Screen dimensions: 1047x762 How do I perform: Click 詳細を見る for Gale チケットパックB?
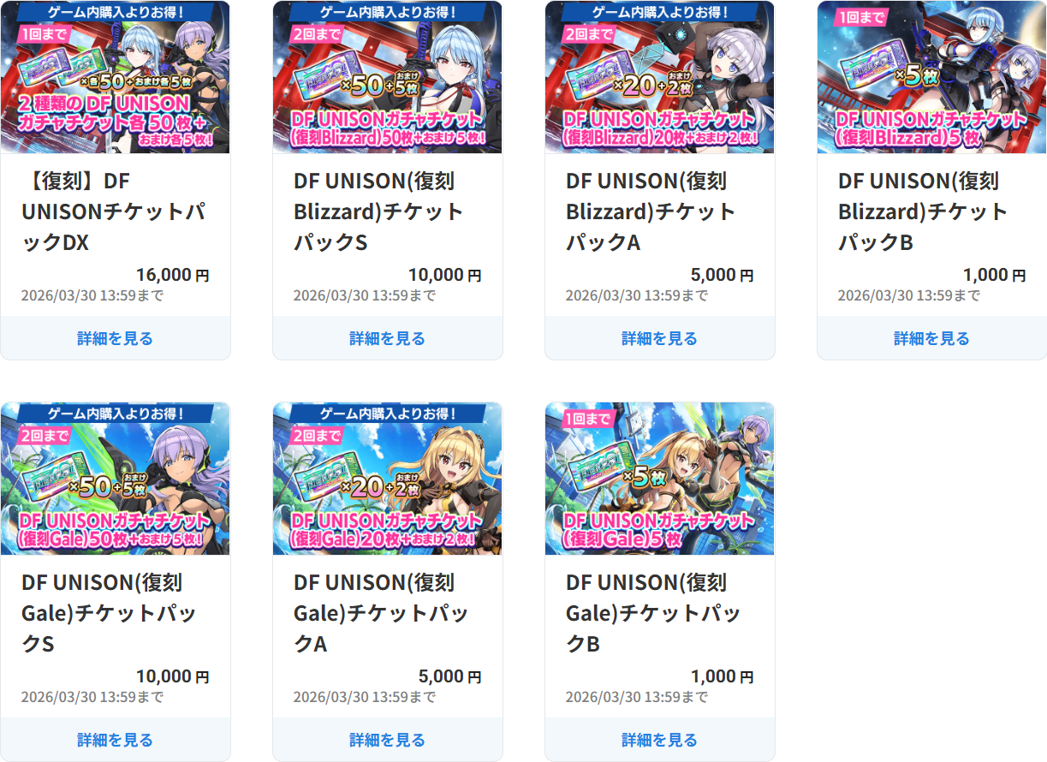[x=660, y=740]
